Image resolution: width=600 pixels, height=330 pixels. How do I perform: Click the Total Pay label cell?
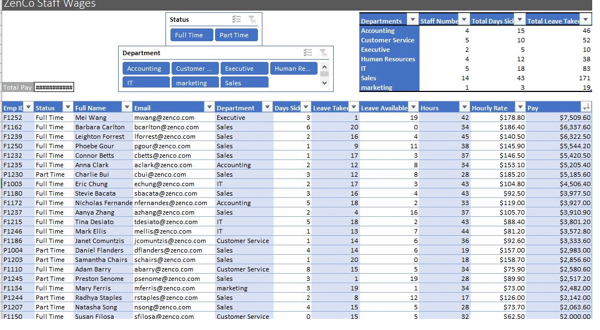click(x=18, y=88)
